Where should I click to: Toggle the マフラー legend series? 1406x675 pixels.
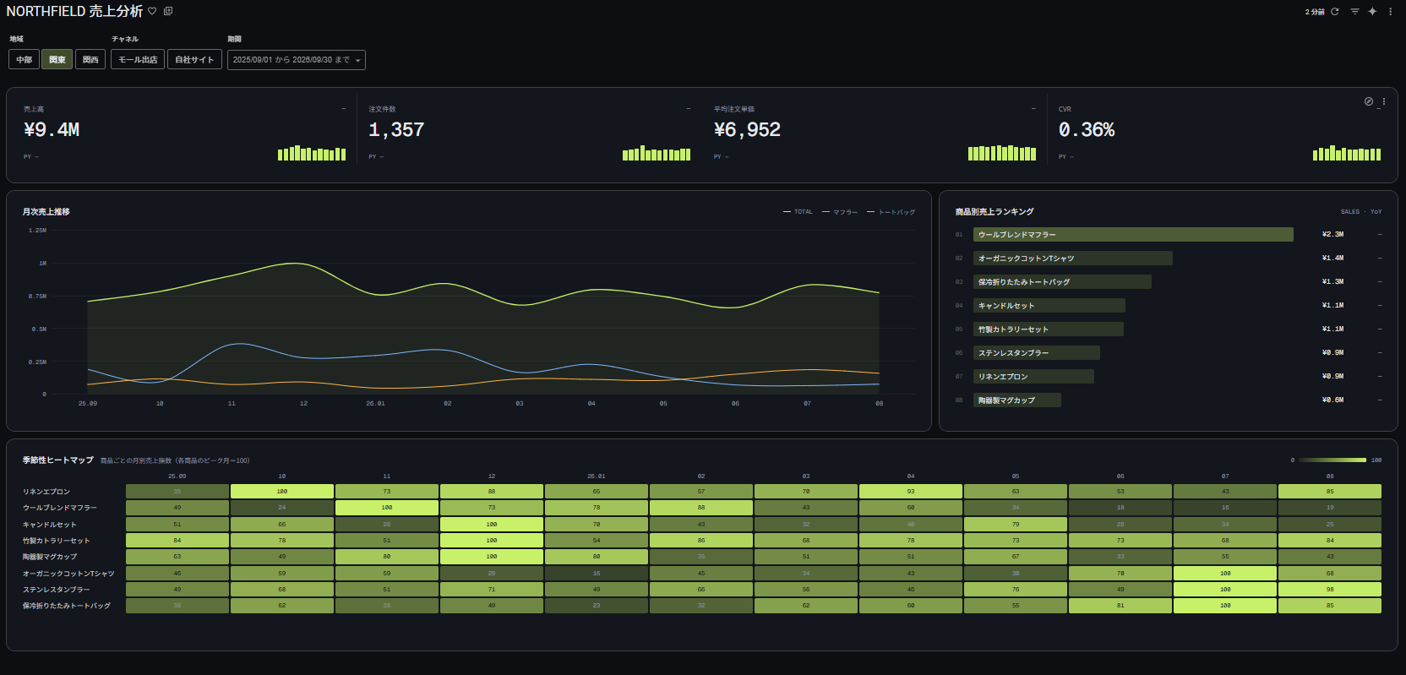[x=840, y=212]
